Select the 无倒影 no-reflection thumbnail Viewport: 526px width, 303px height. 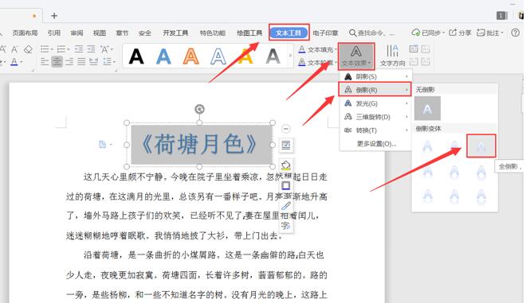(427, 108)
